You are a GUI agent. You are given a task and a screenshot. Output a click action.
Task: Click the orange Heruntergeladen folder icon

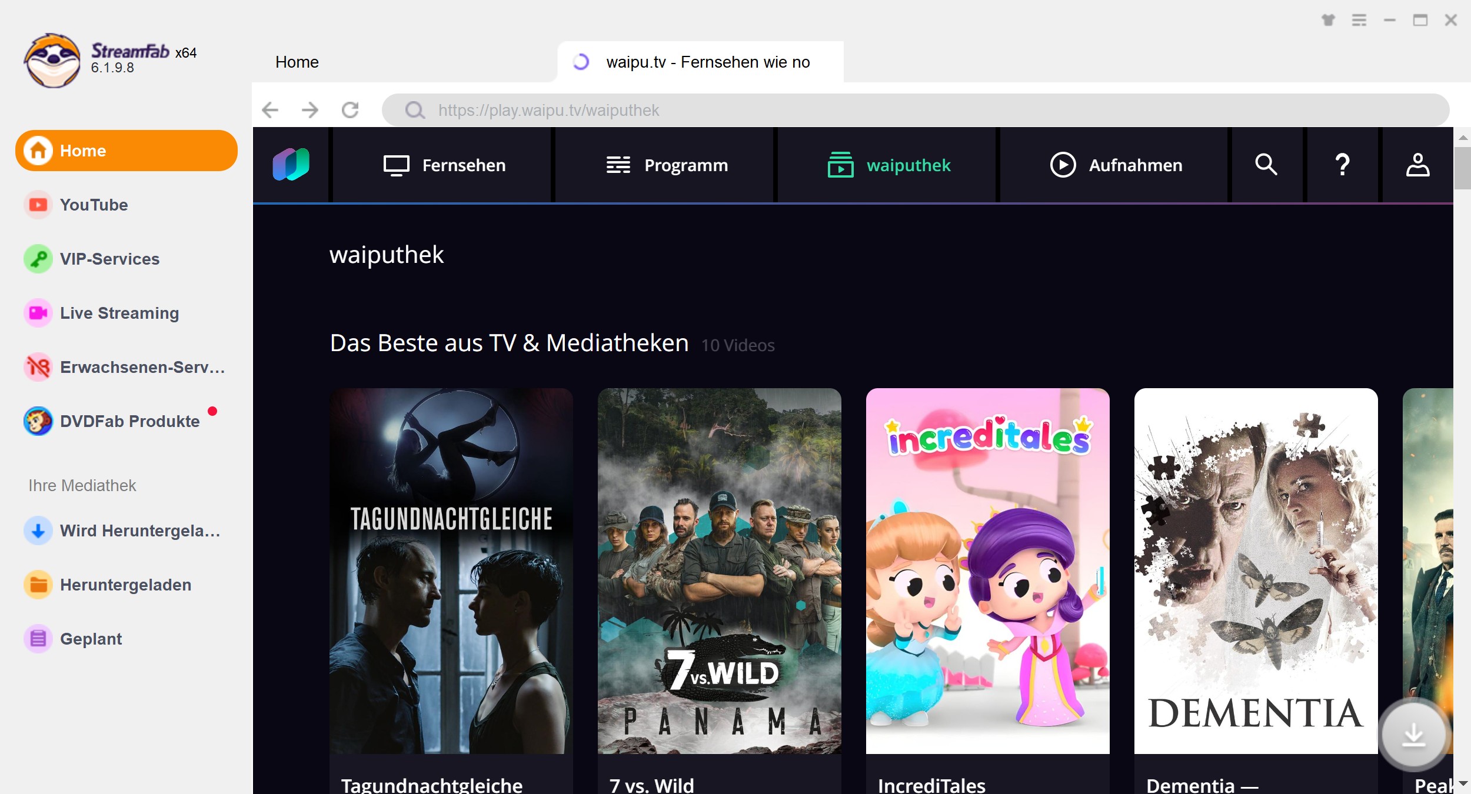click(x=38, y=585)
